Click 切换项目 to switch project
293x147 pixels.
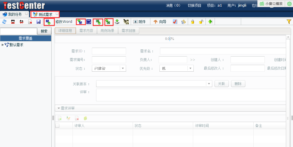pyautogui.click(x=194, y=5)
